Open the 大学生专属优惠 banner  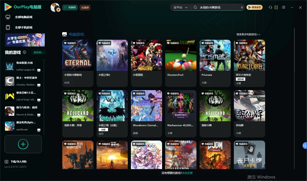[x=25, y=40]
